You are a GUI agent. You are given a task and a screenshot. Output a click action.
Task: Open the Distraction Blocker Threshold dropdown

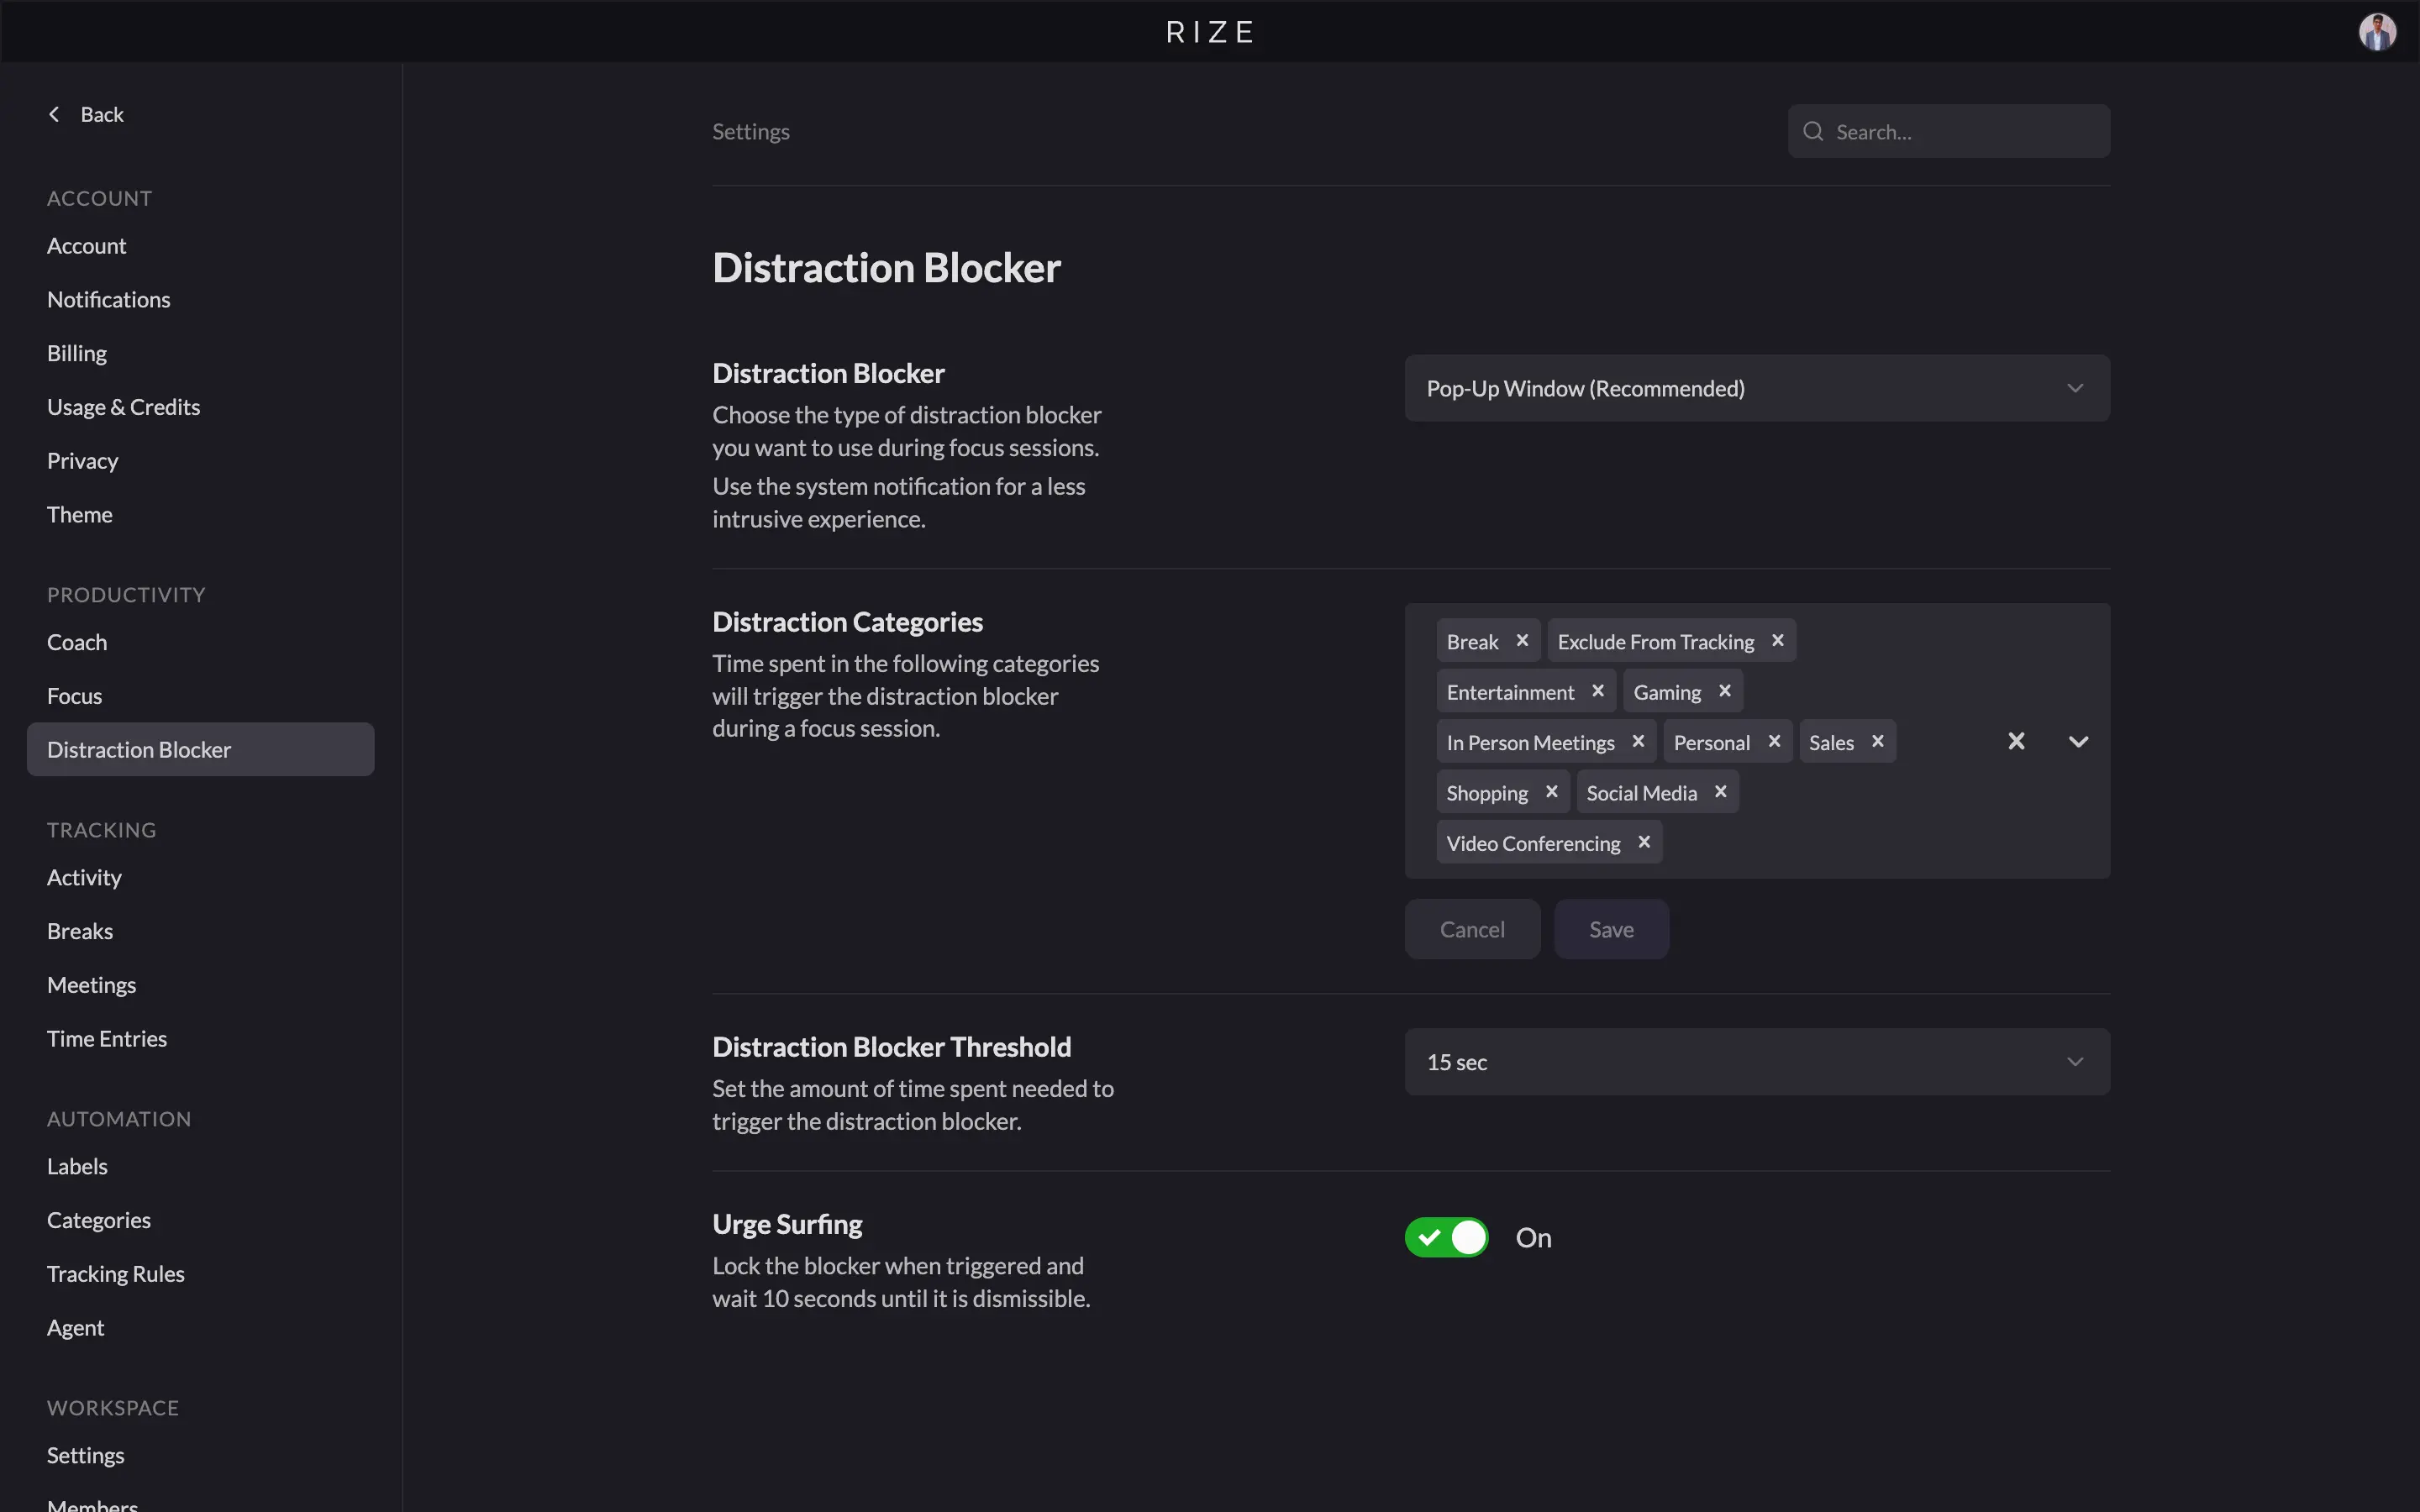point(1757,1062)
